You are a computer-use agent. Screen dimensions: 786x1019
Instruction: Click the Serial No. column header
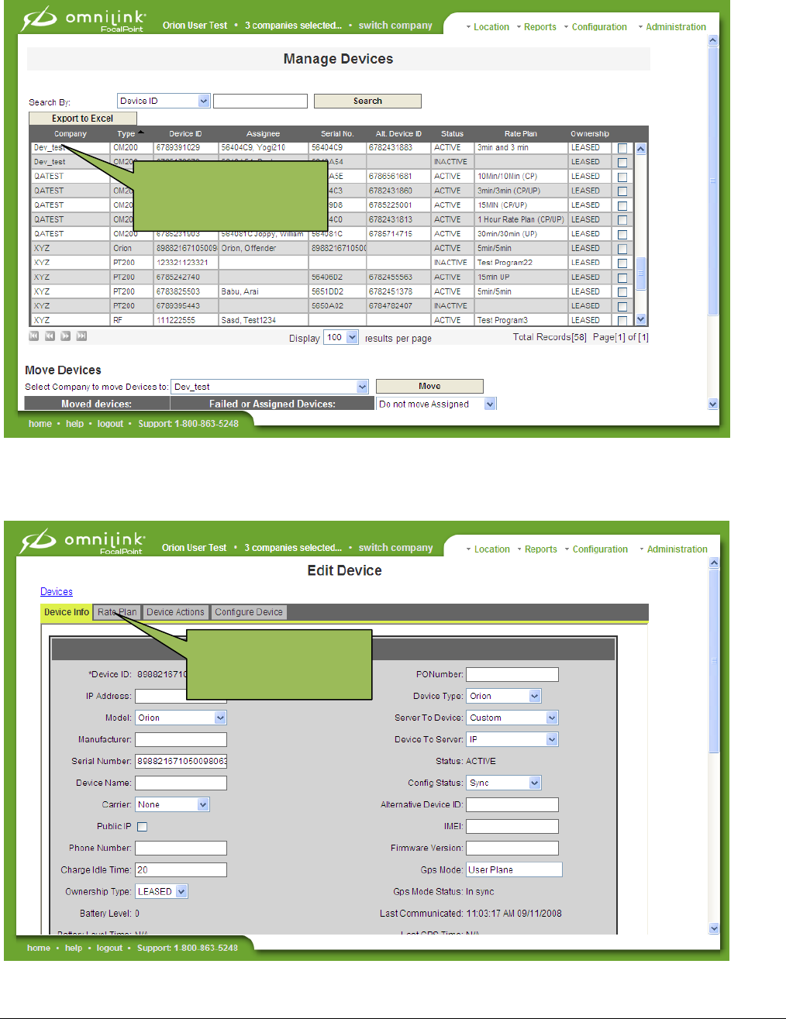(x=337, y=134)
